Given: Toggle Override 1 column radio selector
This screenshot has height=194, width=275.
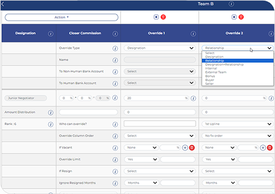Looking at the screenshot, I should pos(156,17).
